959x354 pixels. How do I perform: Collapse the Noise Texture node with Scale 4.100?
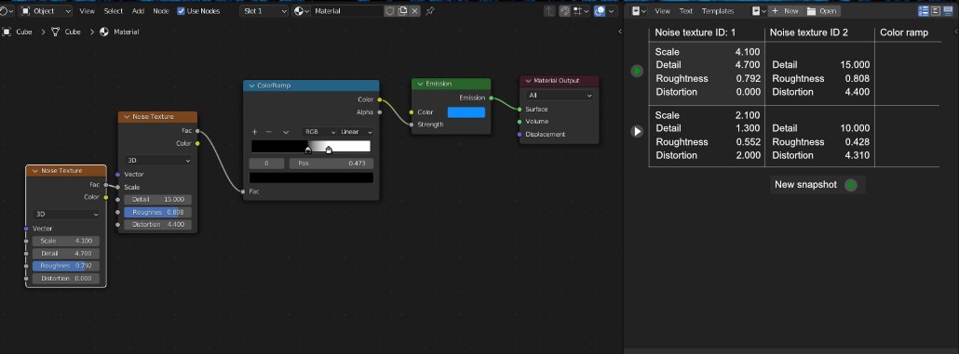coord(34,171)
